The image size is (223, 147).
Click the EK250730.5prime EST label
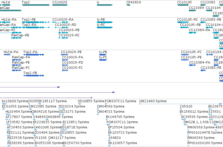pyautogui.click(x=77, y=143)
